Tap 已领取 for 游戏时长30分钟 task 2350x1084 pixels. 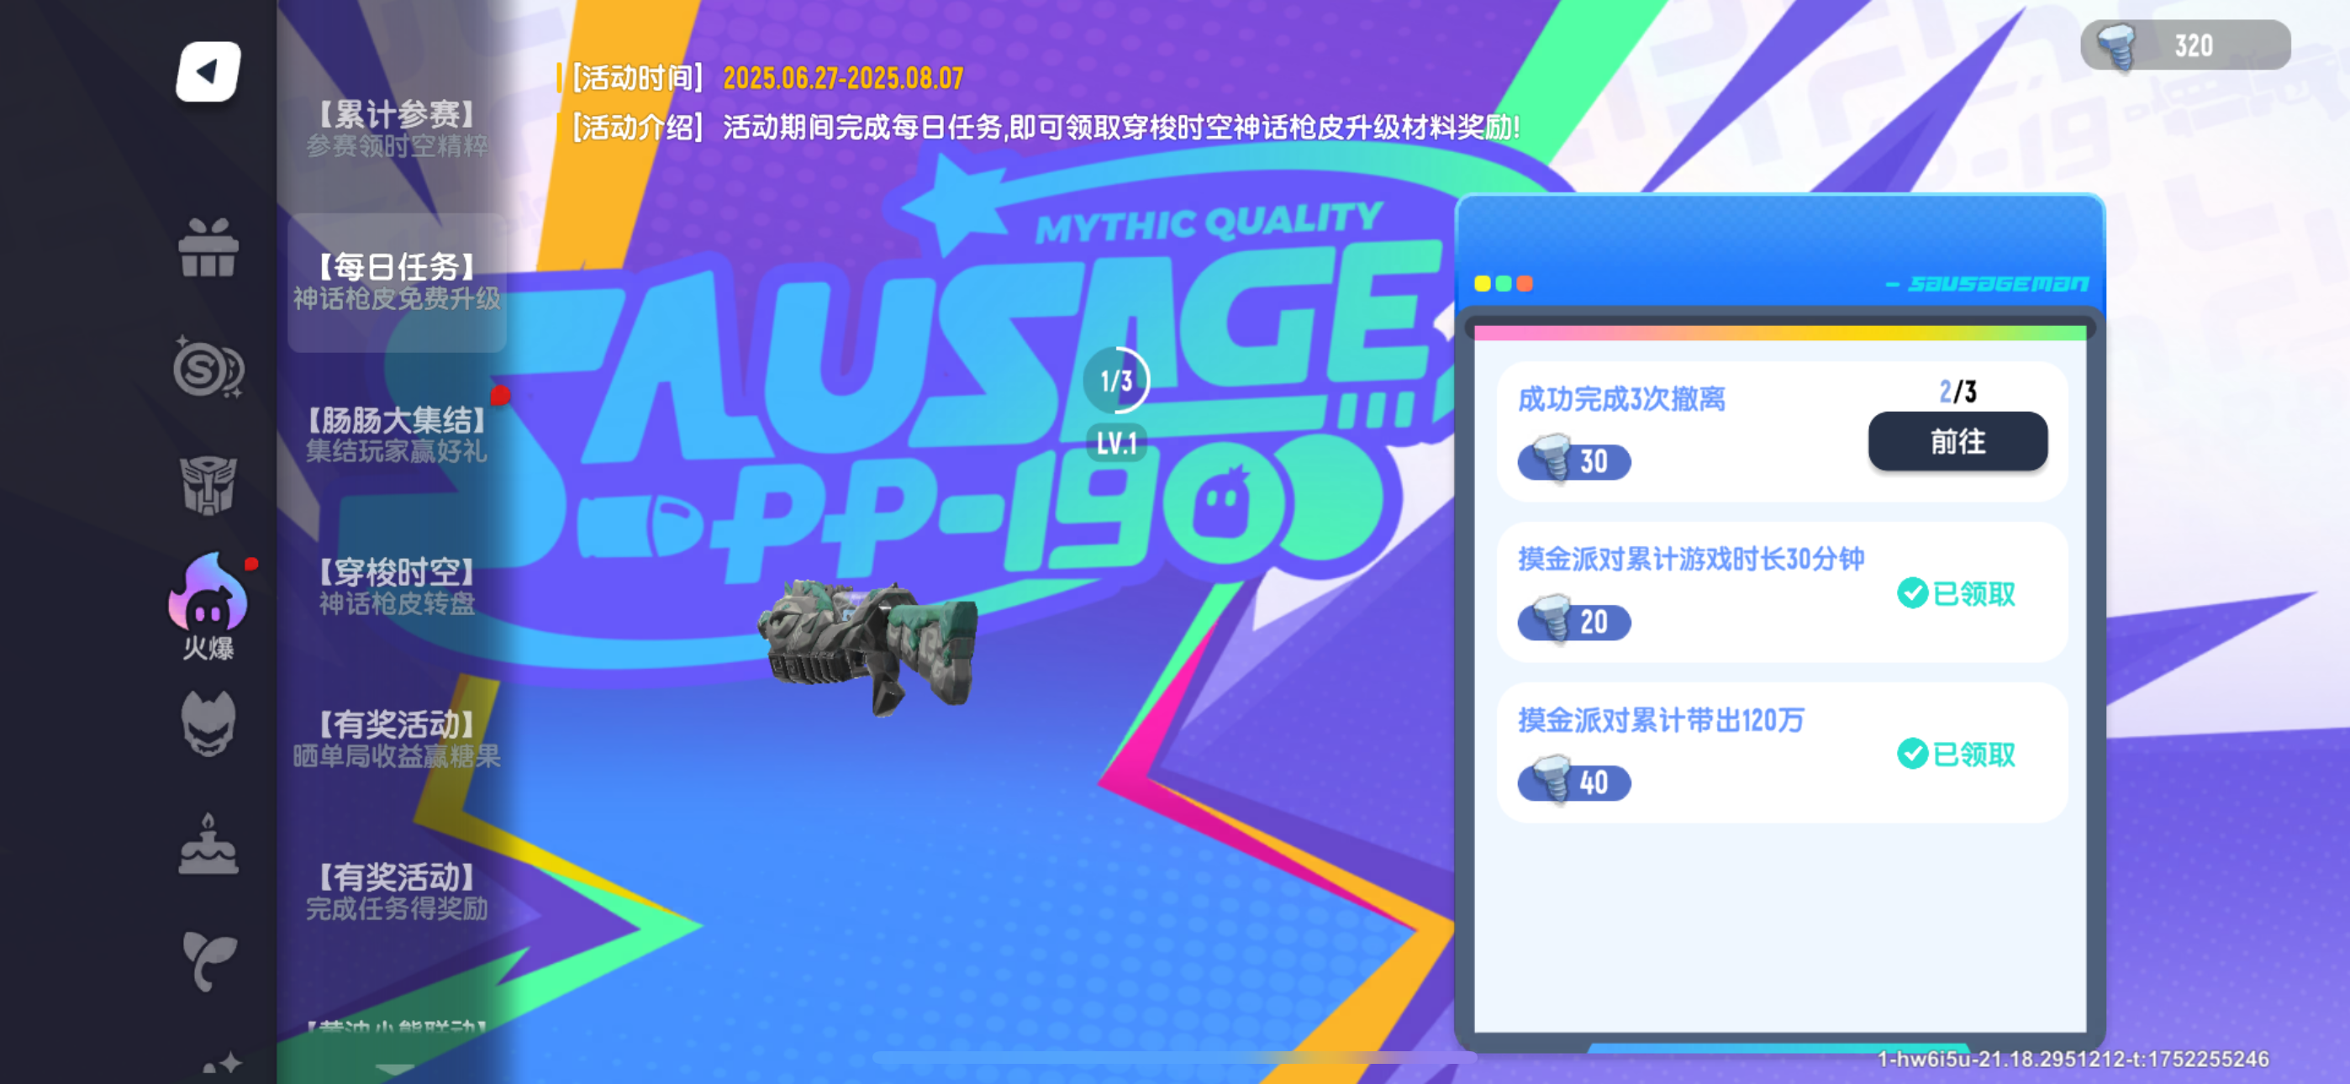click(1956, 594)
